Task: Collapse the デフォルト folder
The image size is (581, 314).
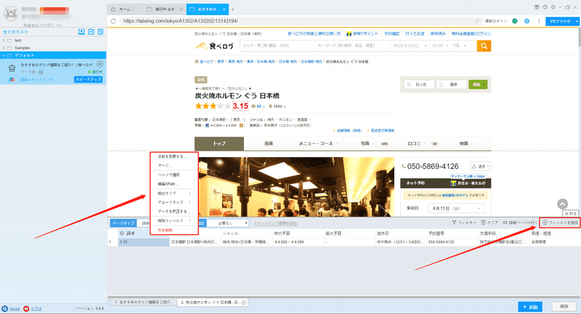Action: tap(4, 55)
